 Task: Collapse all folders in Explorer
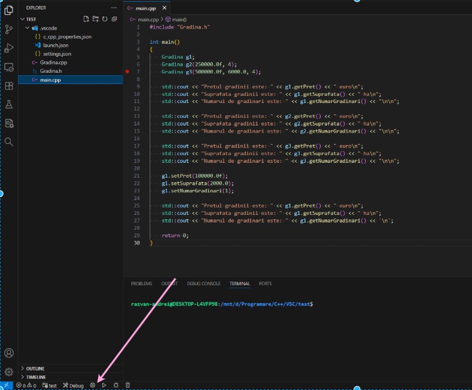[x=114, y=19]
